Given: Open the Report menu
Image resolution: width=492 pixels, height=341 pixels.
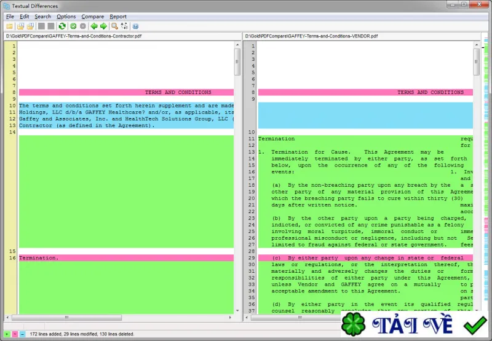Looking at the screenshot, I should click(x=118, y=17).
